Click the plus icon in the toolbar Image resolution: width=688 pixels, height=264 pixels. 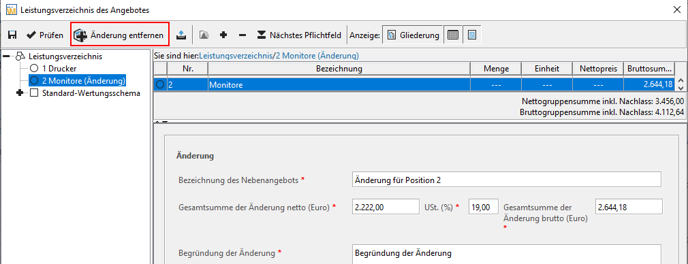[223, 35]
